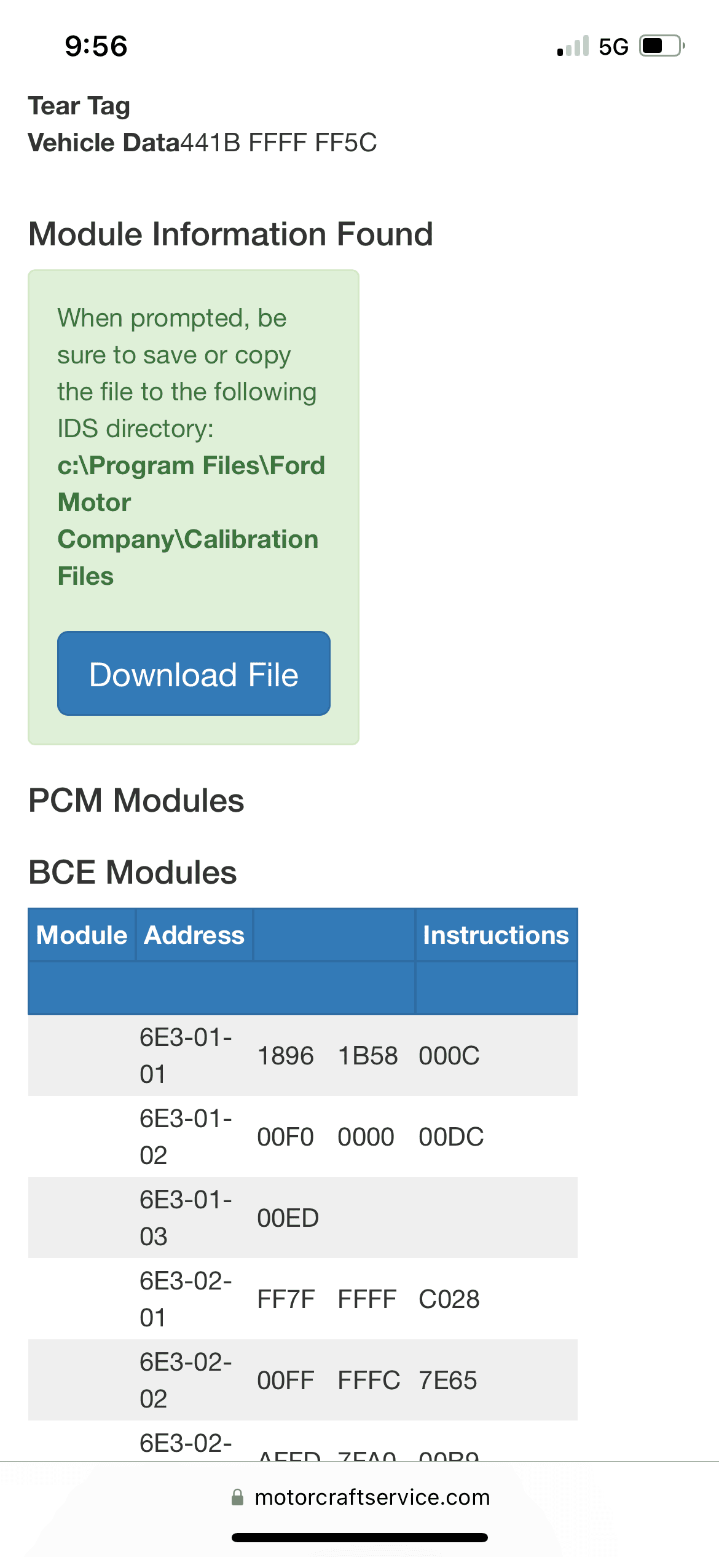Tap the motorcraftservice.com address bar
This screenshot has height=1557, width=719.
(x=372, y=1497)
